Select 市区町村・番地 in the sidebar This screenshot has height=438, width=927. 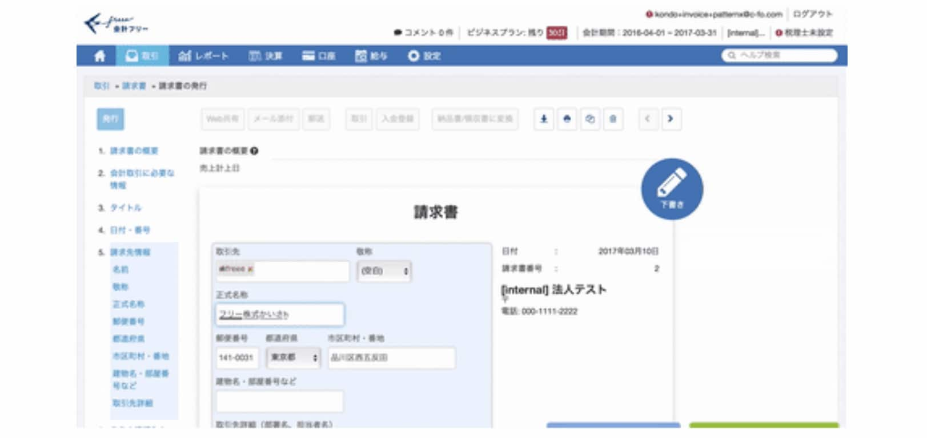141,356
